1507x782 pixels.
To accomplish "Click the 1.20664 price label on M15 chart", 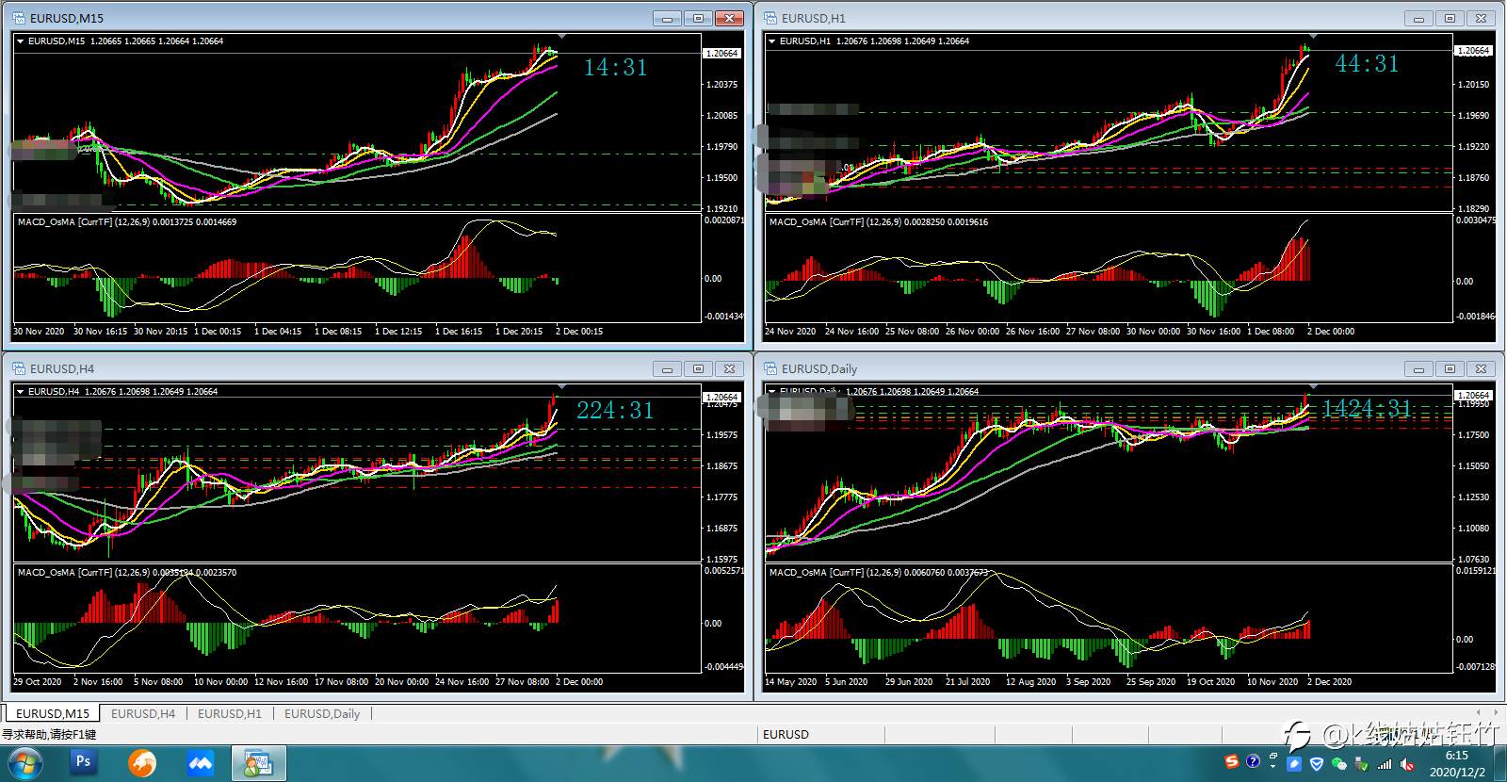I will point(722,53).
